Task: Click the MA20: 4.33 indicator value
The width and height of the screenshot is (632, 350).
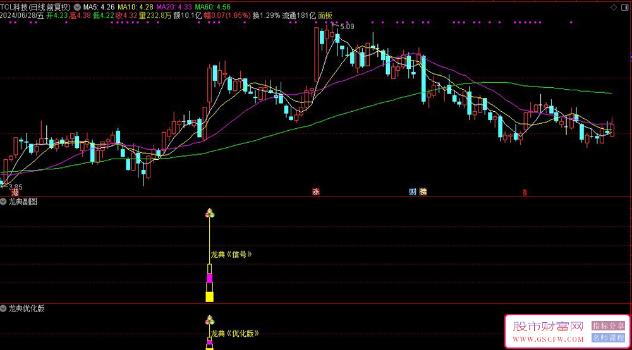Action: (174, 7)
